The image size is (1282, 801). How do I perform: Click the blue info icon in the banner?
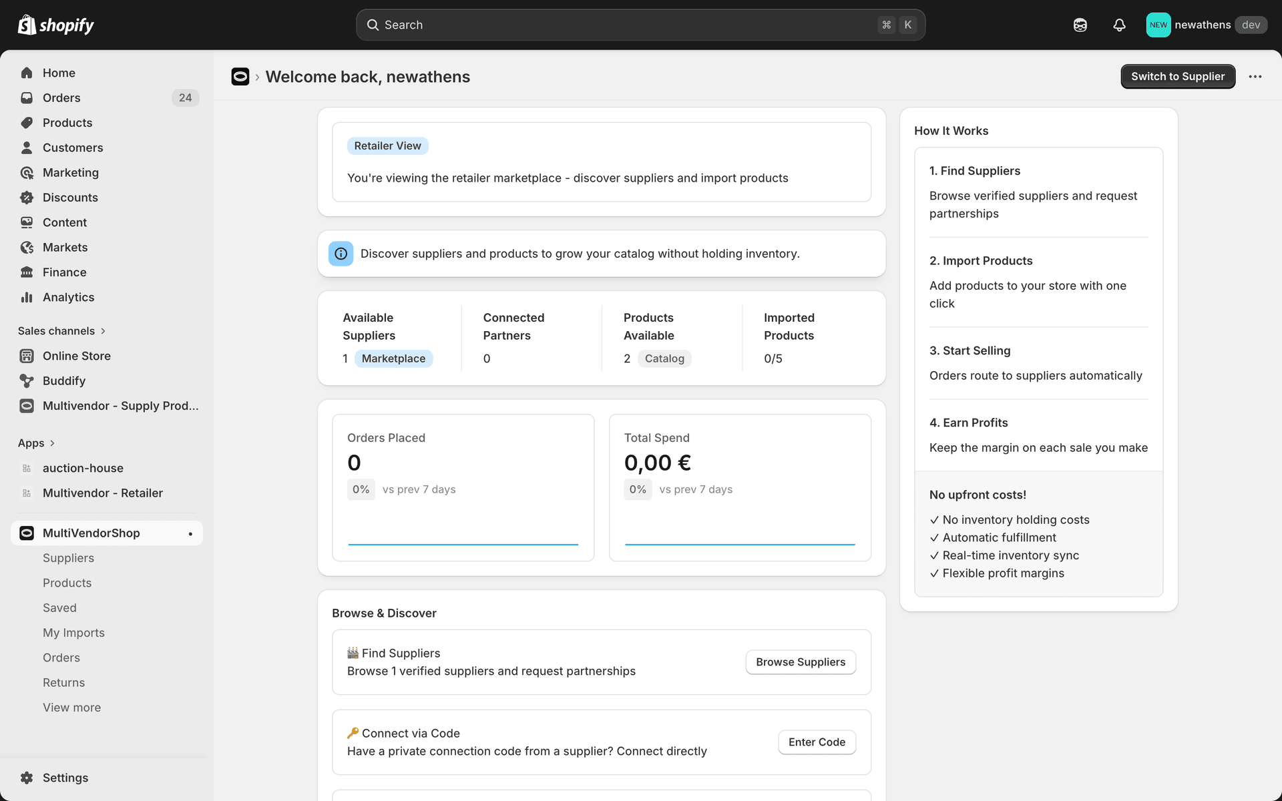pyautogui.click(x=341, y=254)
